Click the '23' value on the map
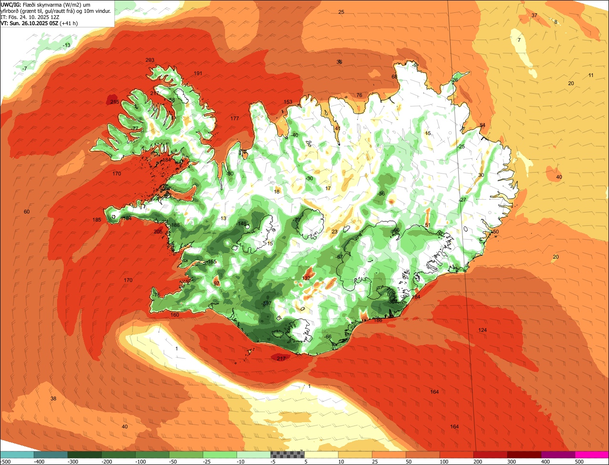The height and width of the screenshot is (465, 609). click(x=334, y=232)
